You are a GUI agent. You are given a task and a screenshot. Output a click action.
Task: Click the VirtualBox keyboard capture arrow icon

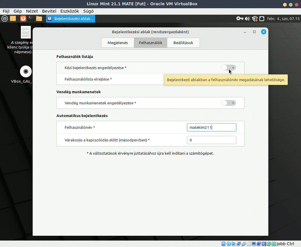click(x=274, y=244)
